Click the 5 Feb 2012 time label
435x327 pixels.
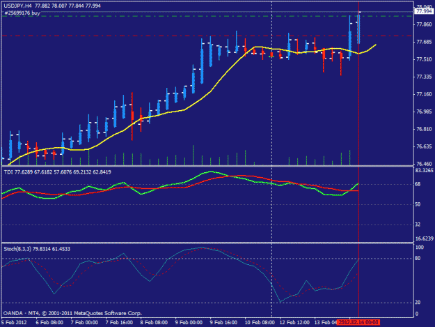tap(14, 323)
